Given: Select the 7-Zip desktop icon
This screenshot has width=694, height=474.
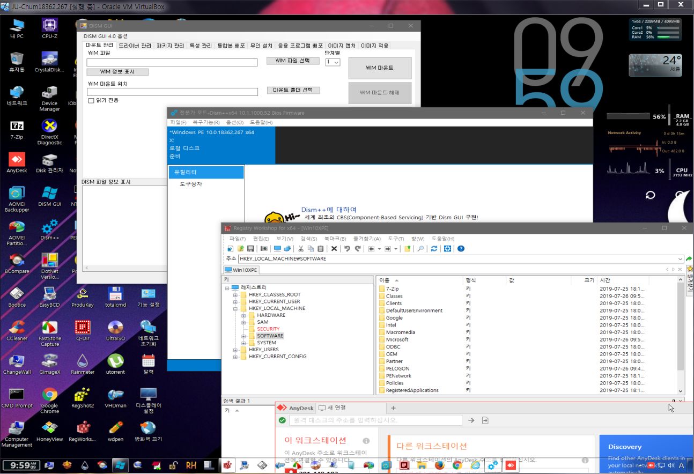Looking at the screenshot, I should 17,130.
